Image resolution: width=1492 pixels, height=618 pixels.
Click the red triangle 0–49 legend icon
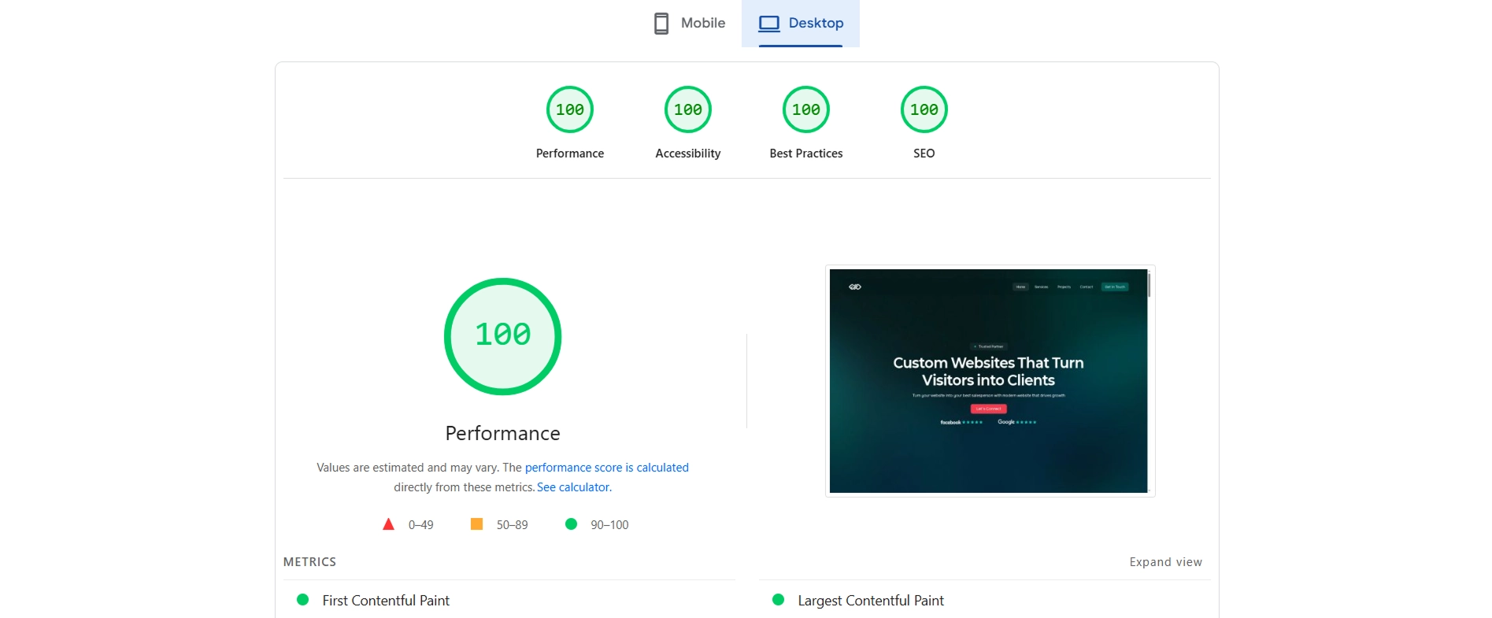[x=388, y=524]
